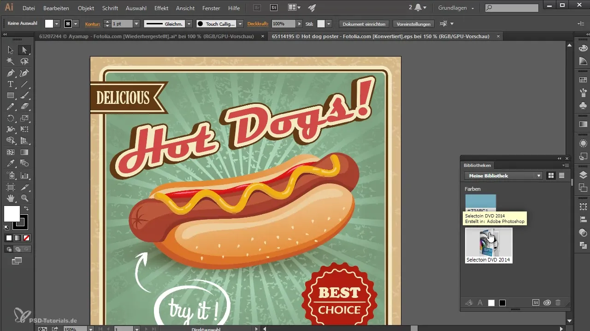This screenshot has height=331, width=590.
Task: Select the Hand tool
Action: (x=11, y=198)
